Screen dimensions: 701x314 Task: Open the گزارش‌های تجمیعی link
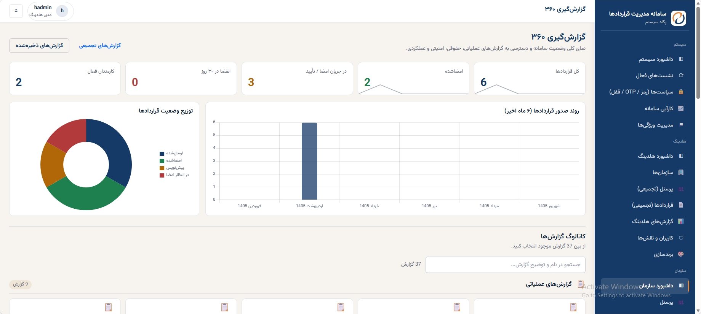click(100, 46)
